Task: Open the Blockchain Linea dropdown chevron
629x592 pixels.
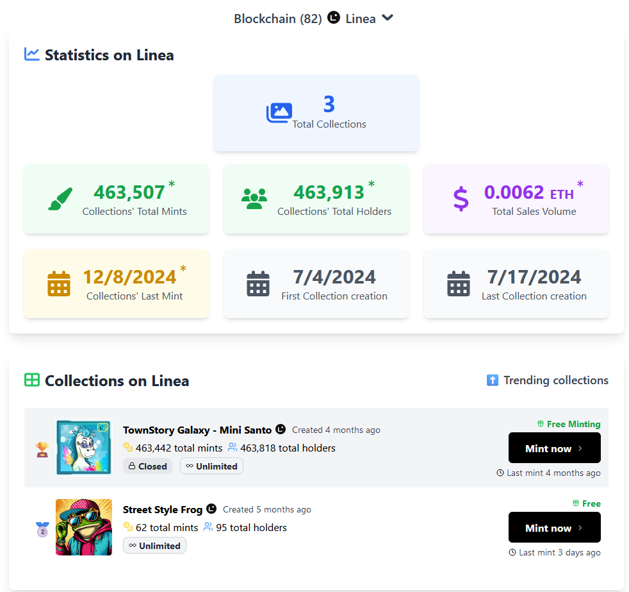Action: [387, 18]
